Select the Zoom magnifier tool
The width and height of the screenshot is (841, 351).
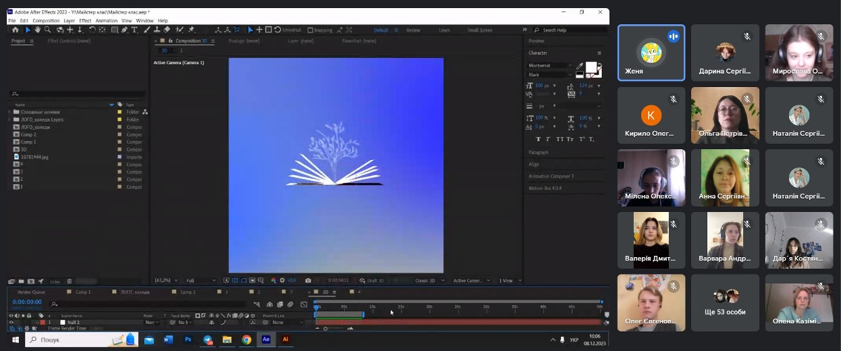pyautogui.click(x=48, y=30)
